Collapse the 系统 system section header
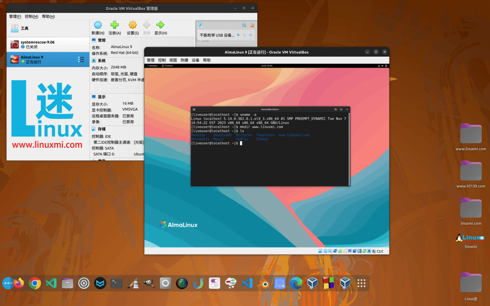Screen dimensions: 490x306 (102, 60)
